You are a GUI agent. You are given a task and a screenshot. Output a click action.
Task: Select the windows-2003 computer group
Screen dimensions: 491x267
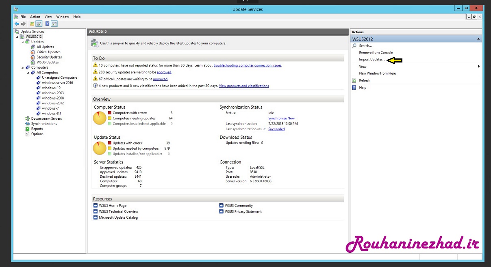[x=53, y=93]
